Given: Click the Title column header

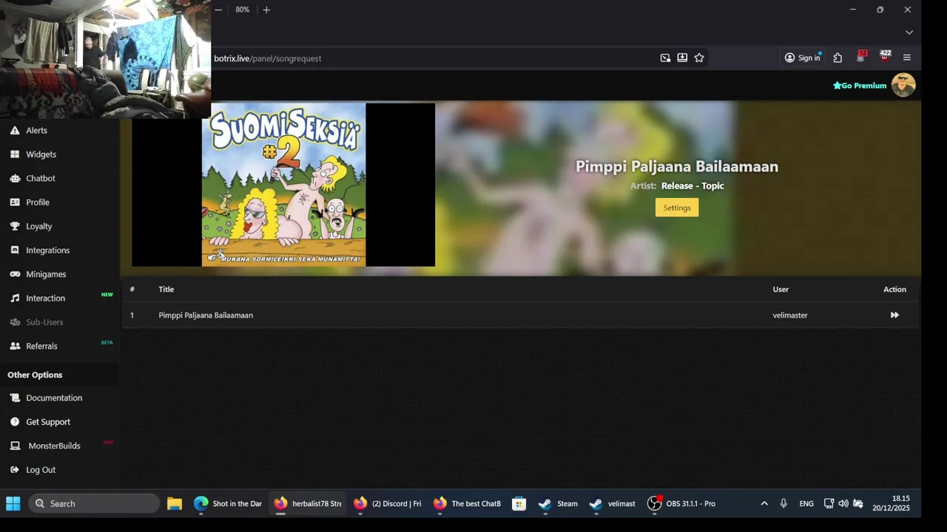Looking at the screenshot, I should 166,289.
